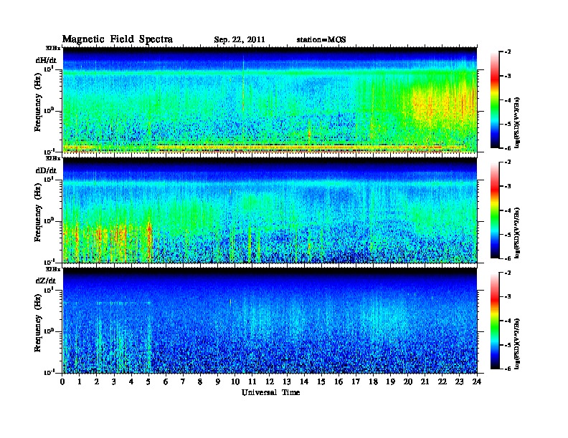The height and width of the screenshot is (438, 568).
Task: Click the dZ/dt spectrogram plot area
Action: click(270, 321)
